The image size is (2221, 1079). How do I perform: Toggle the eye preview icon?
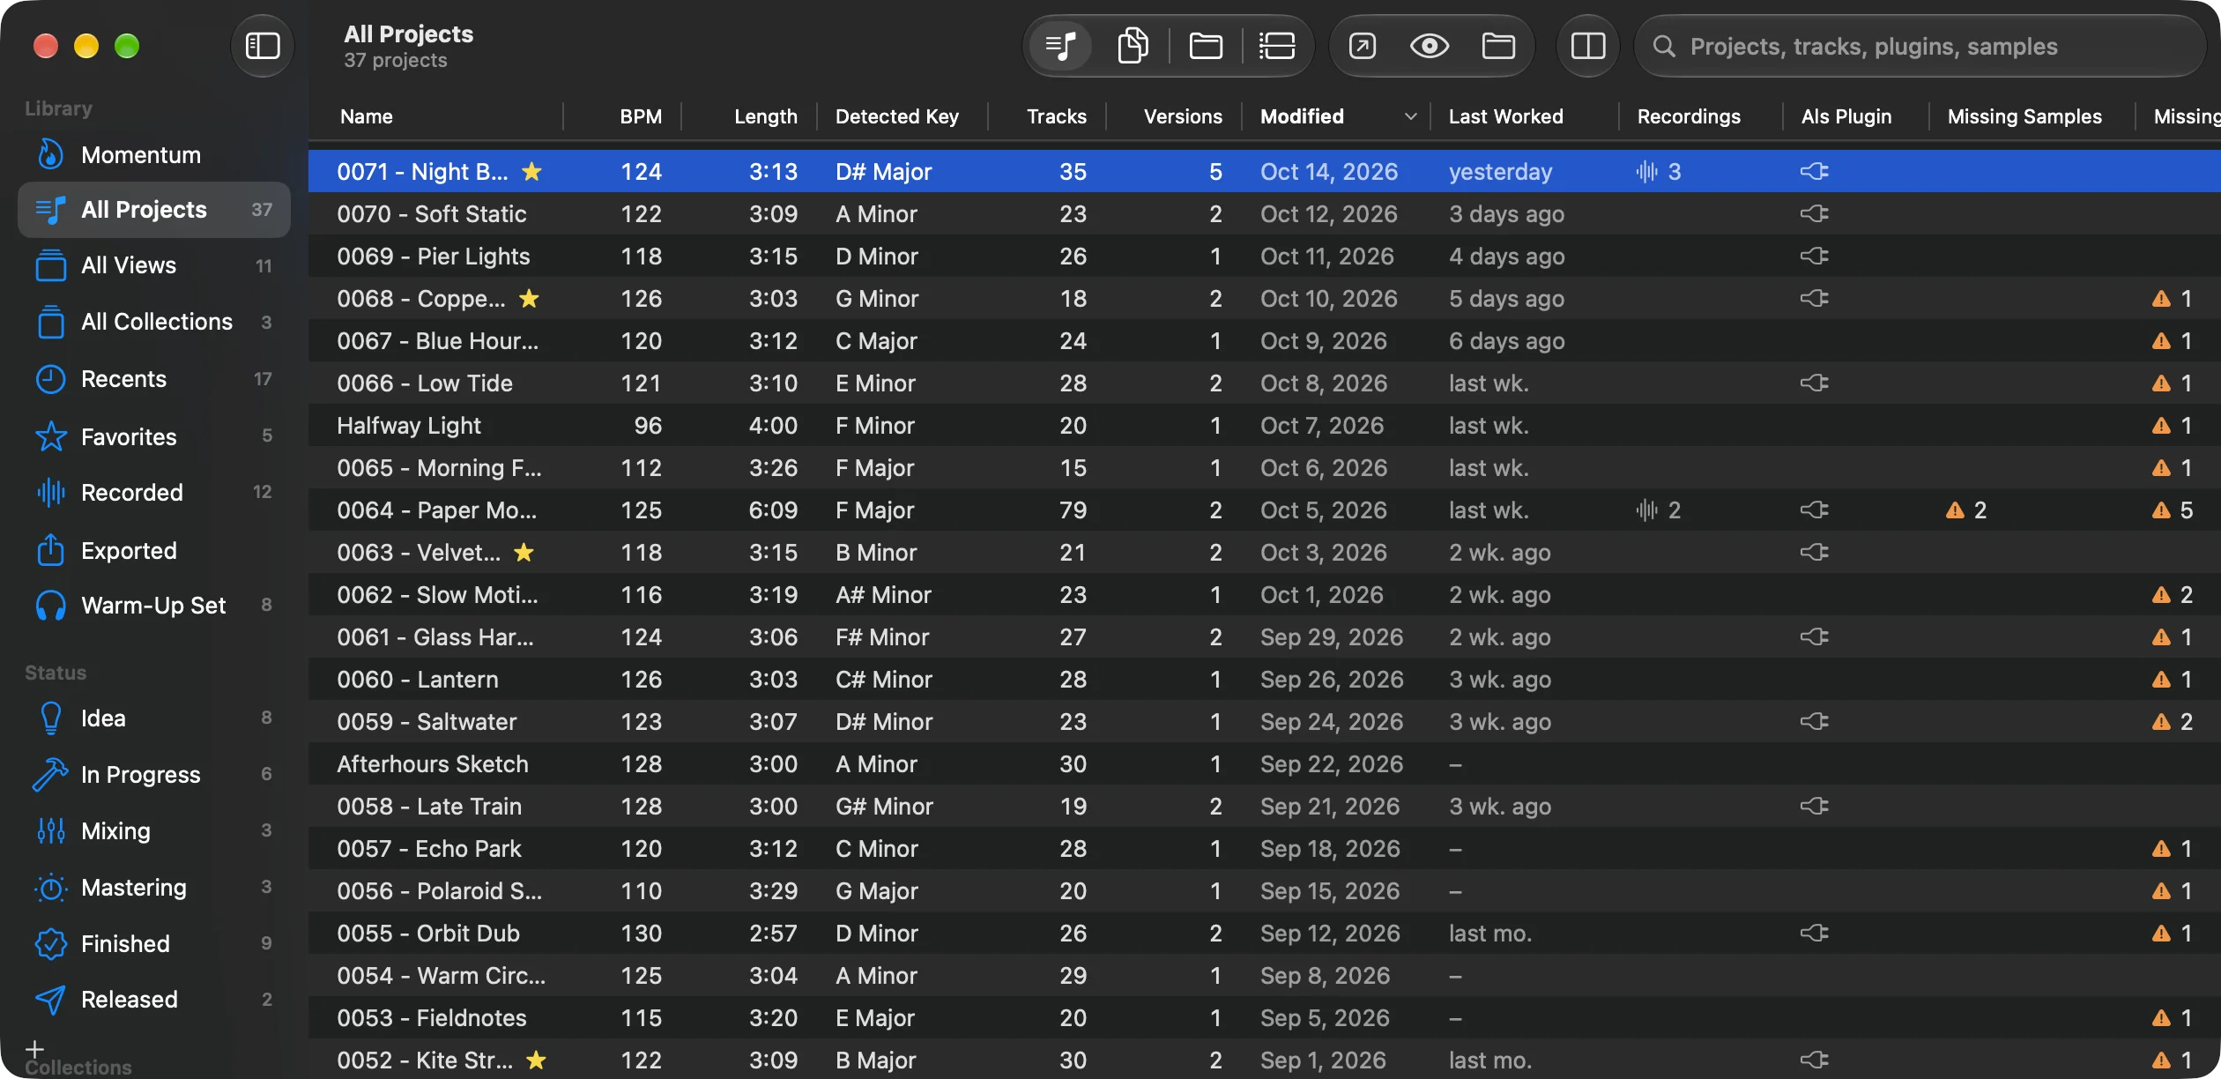pyautogui.click(x=1430, y=46)
